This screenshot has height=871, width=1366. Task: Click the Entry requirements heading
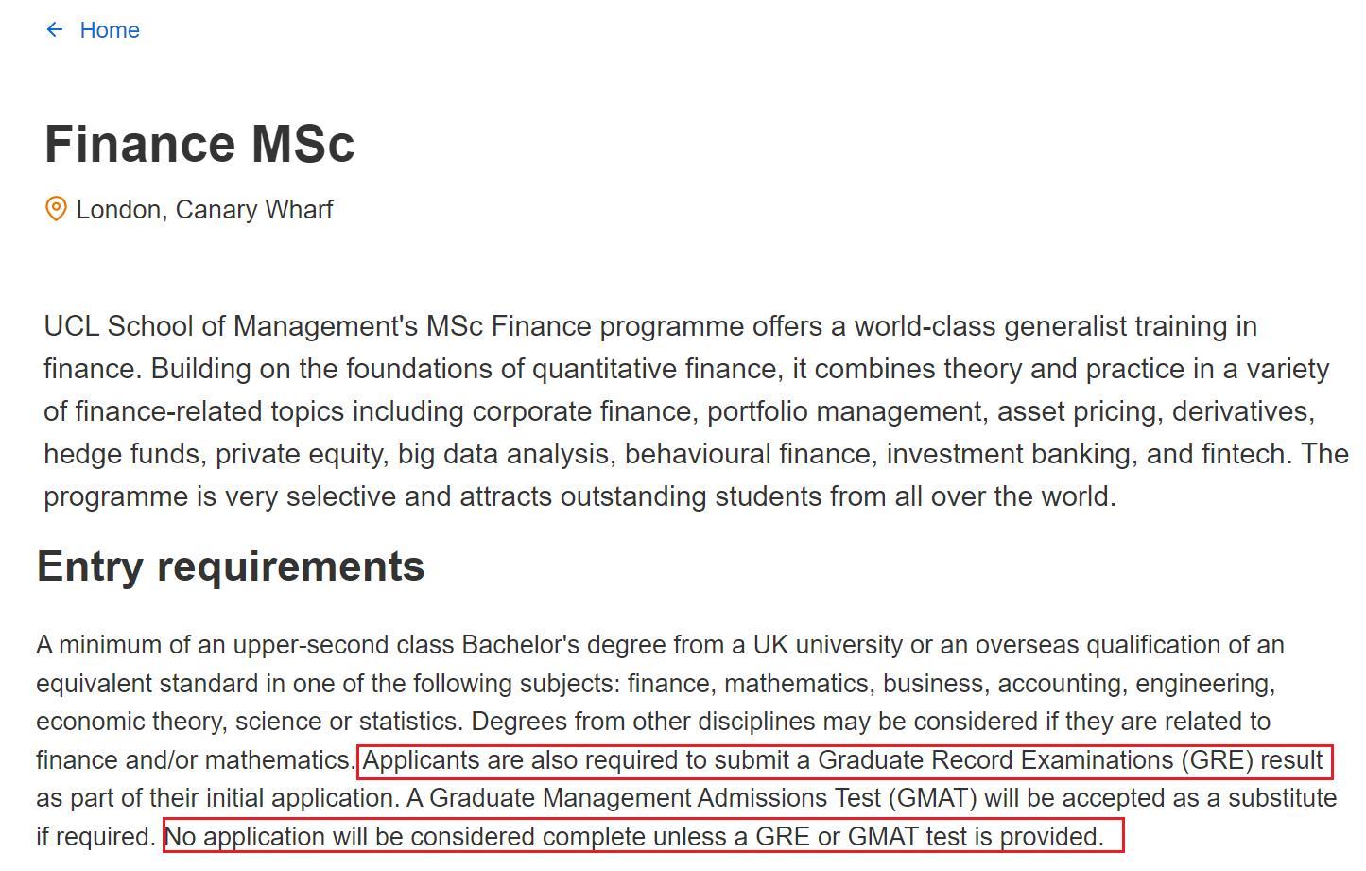click(231, 566)
